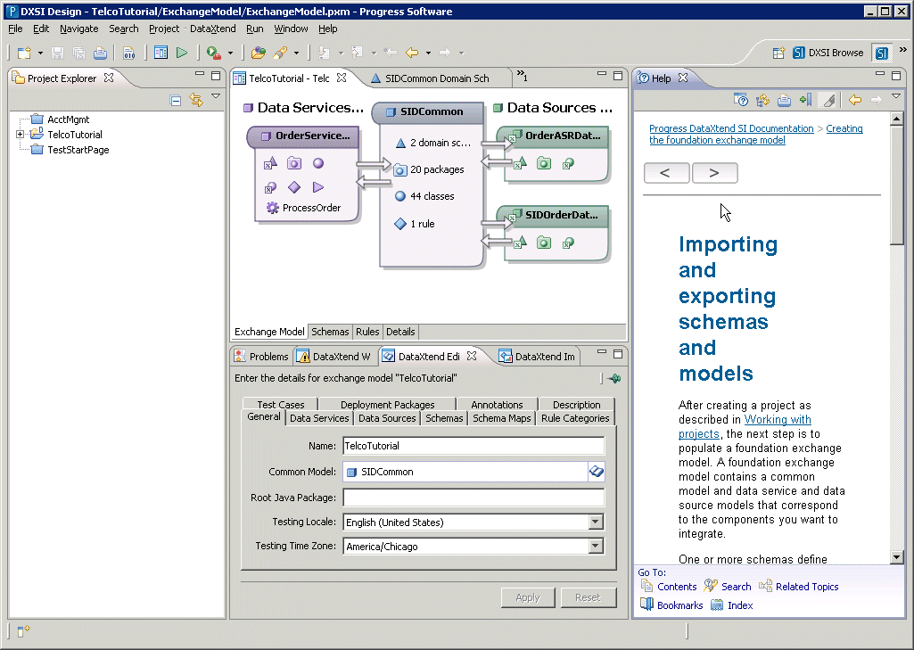Click the exchange model editor toolbar icon

tap(161, 53)
